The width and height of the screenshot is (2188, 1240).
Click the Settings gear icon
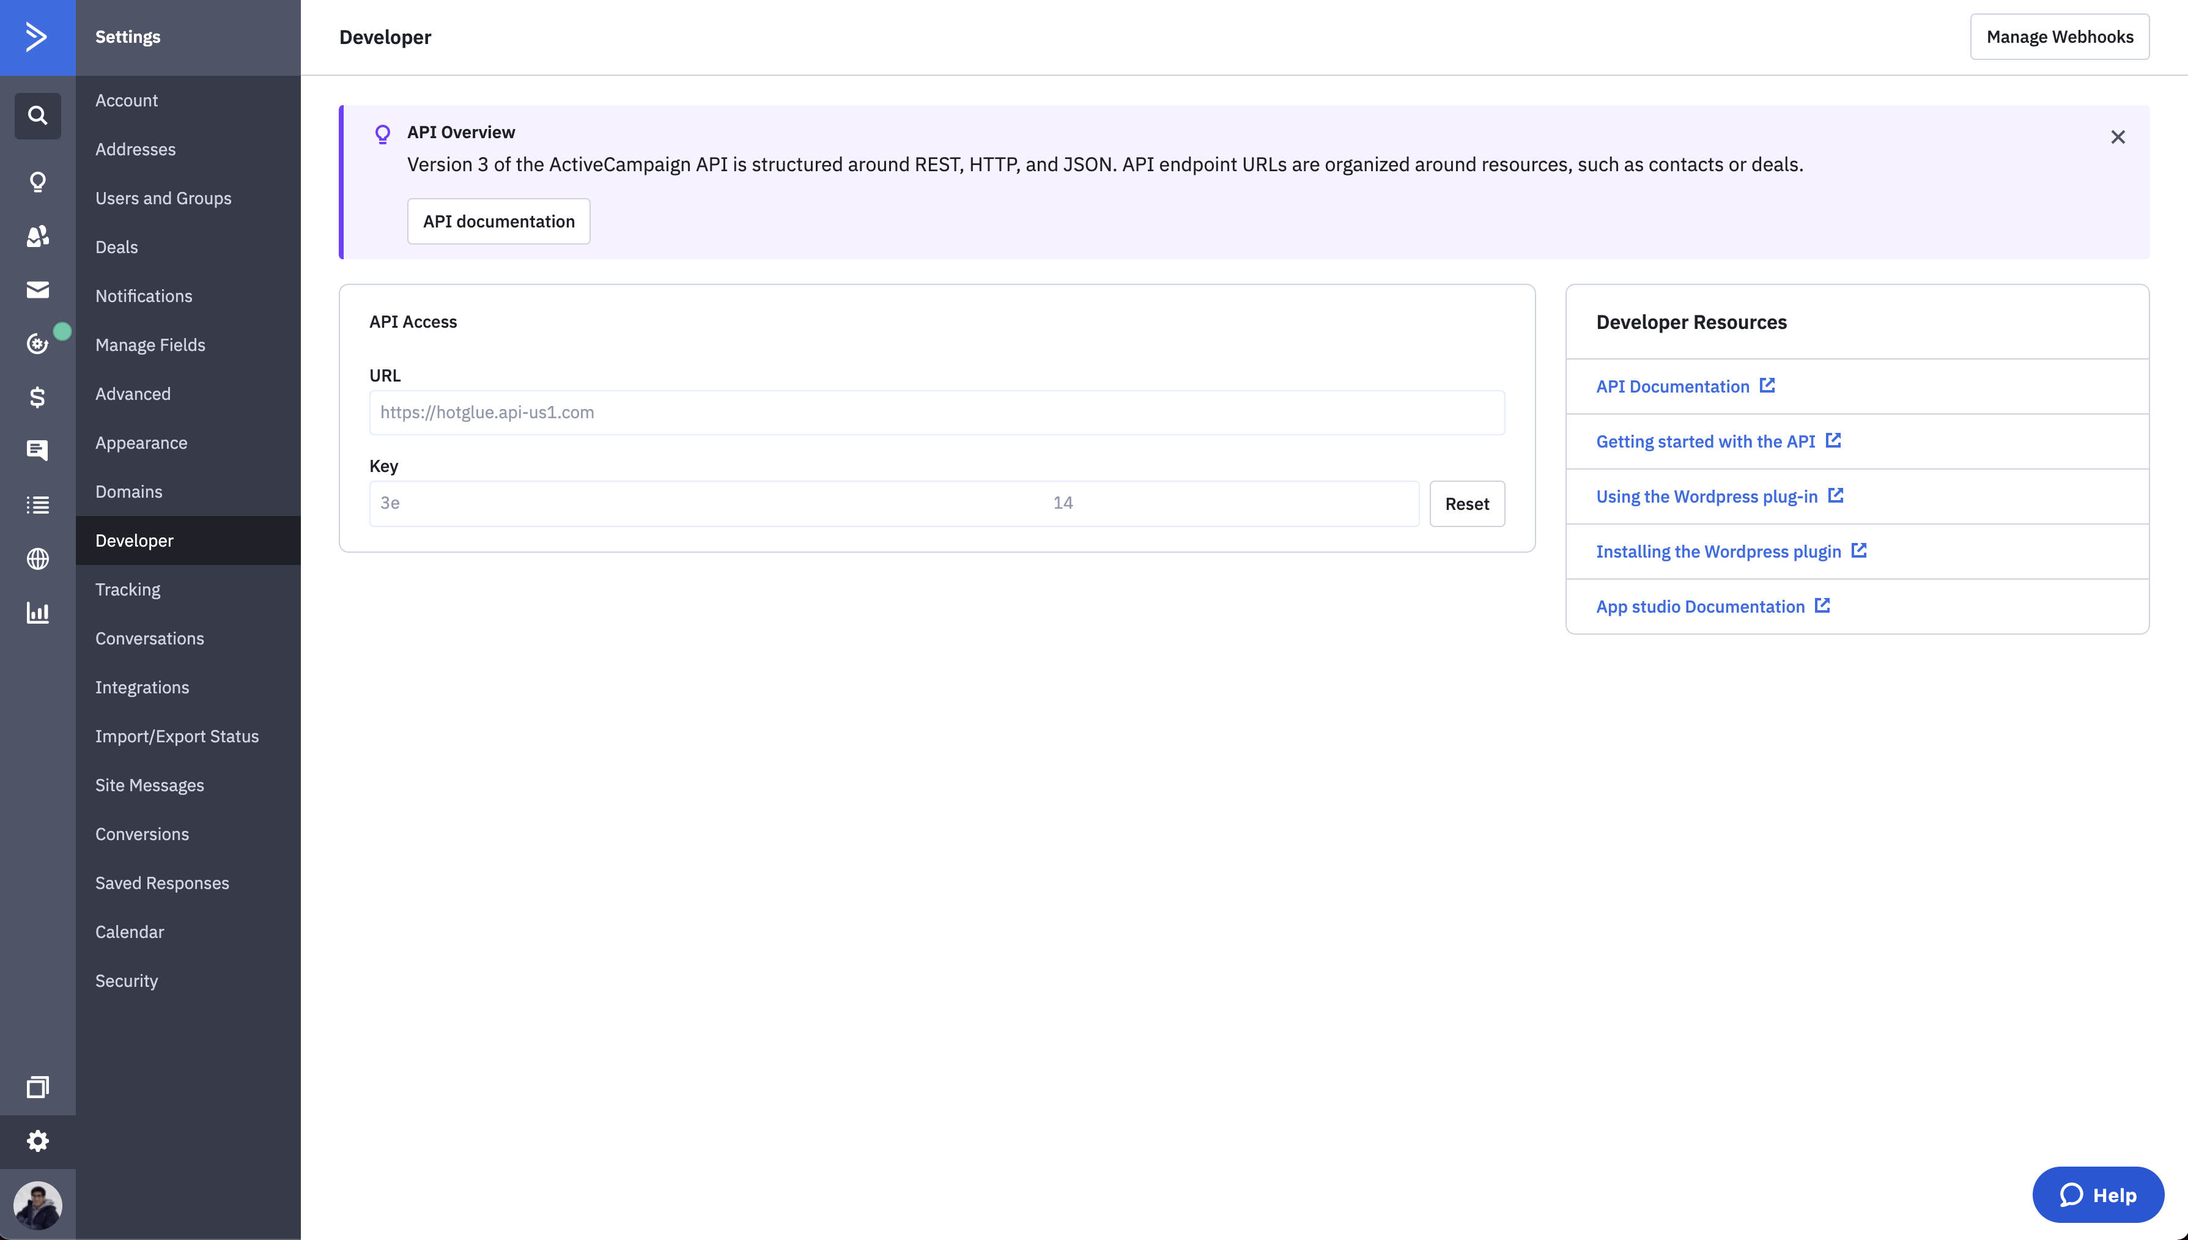[x=37, y=1141]
